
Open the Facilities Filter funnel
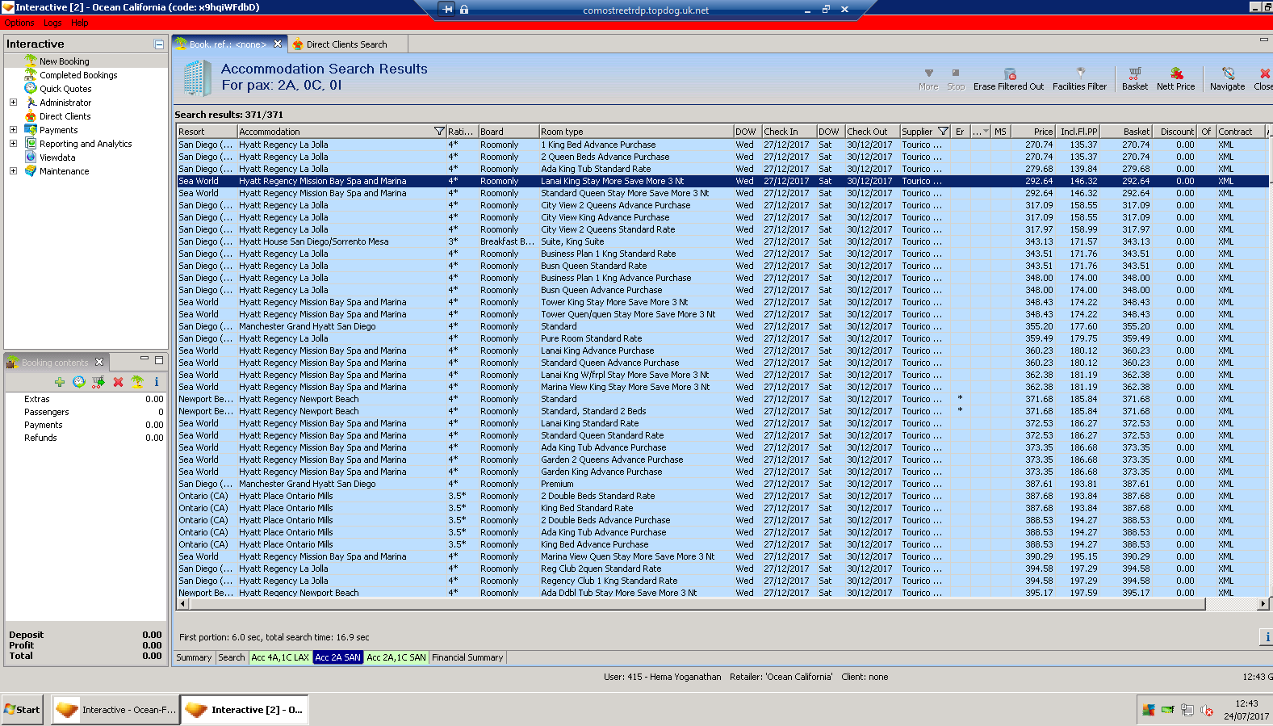pyautogui.click(x=1080, y=73)
